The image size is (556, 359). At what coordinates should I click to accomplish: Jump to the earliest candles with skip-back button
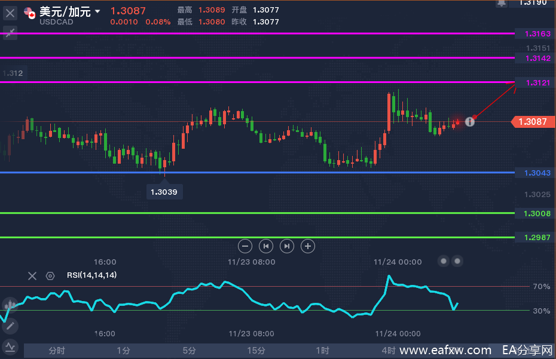coord(266,246)
